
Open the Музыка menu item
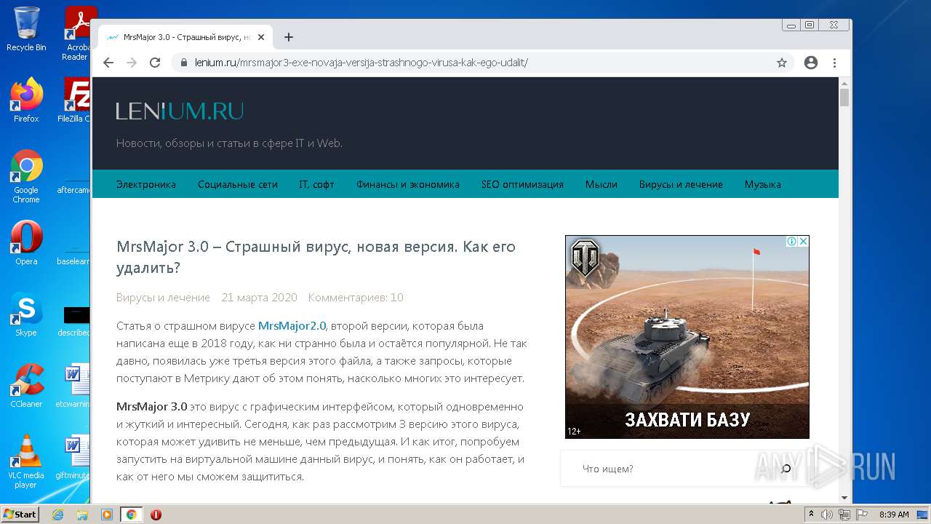pyautogui.click(x=763, y=184)
